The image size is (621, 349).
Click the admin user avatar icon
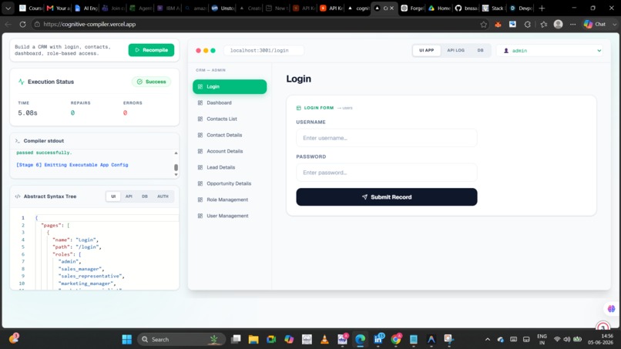pos(506,51)
